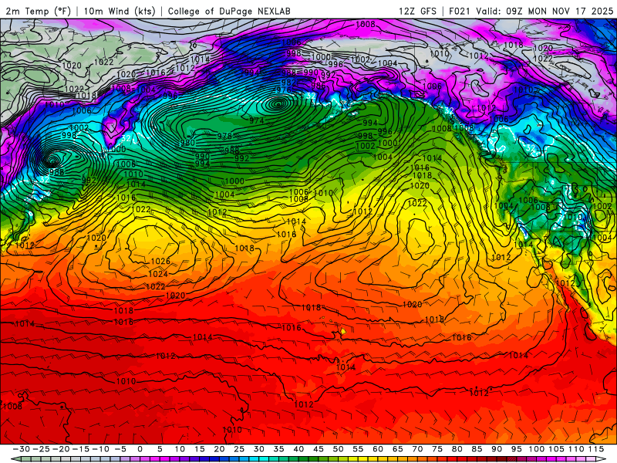Click the 95 value on the temperature scale

[x=516, y=449]
